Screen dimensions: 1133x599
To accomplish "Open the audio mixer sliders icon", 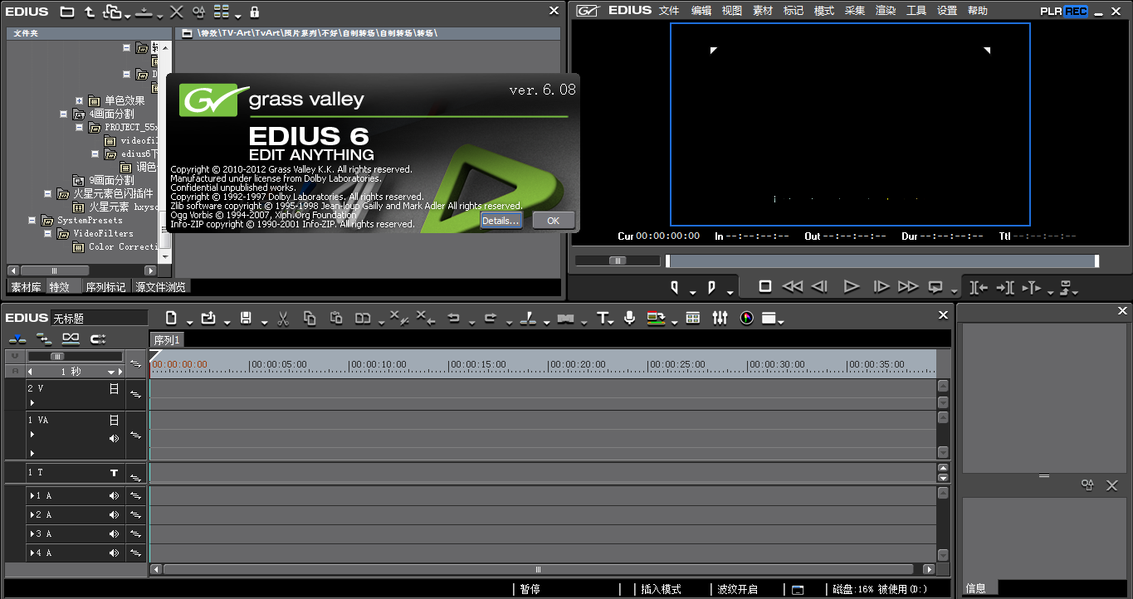I will point(720,318).
